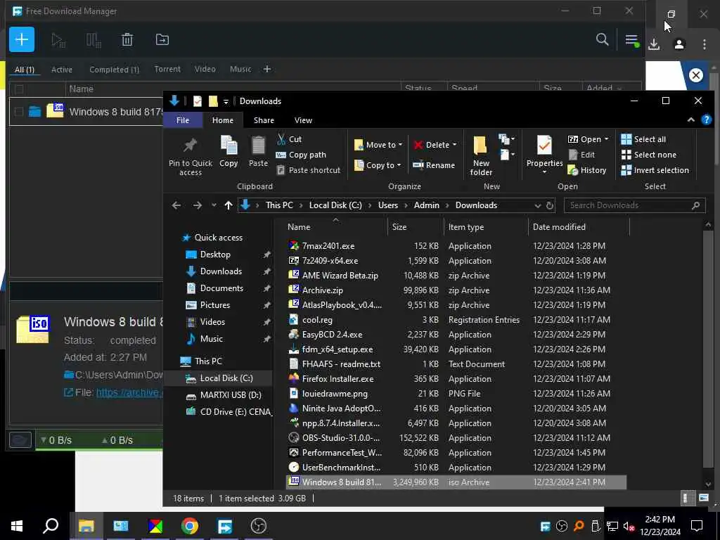Expand the Delete dropdown arrow
This screenshot has height=540, width=720.
pos(455,145)
